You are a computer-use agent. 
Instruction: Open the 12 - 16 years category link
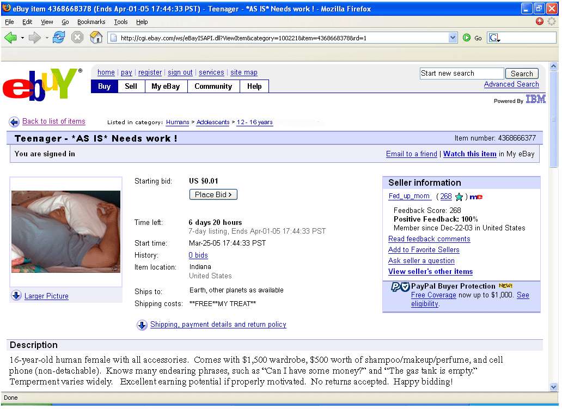click(255, 122)
